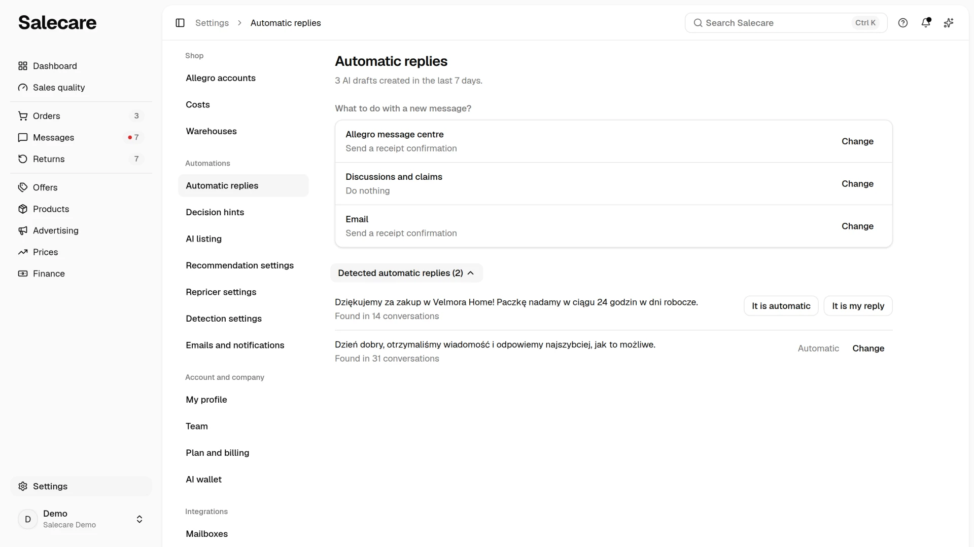Change Allegro message centre action
The image size is (974, 547).
coord(857,141)
